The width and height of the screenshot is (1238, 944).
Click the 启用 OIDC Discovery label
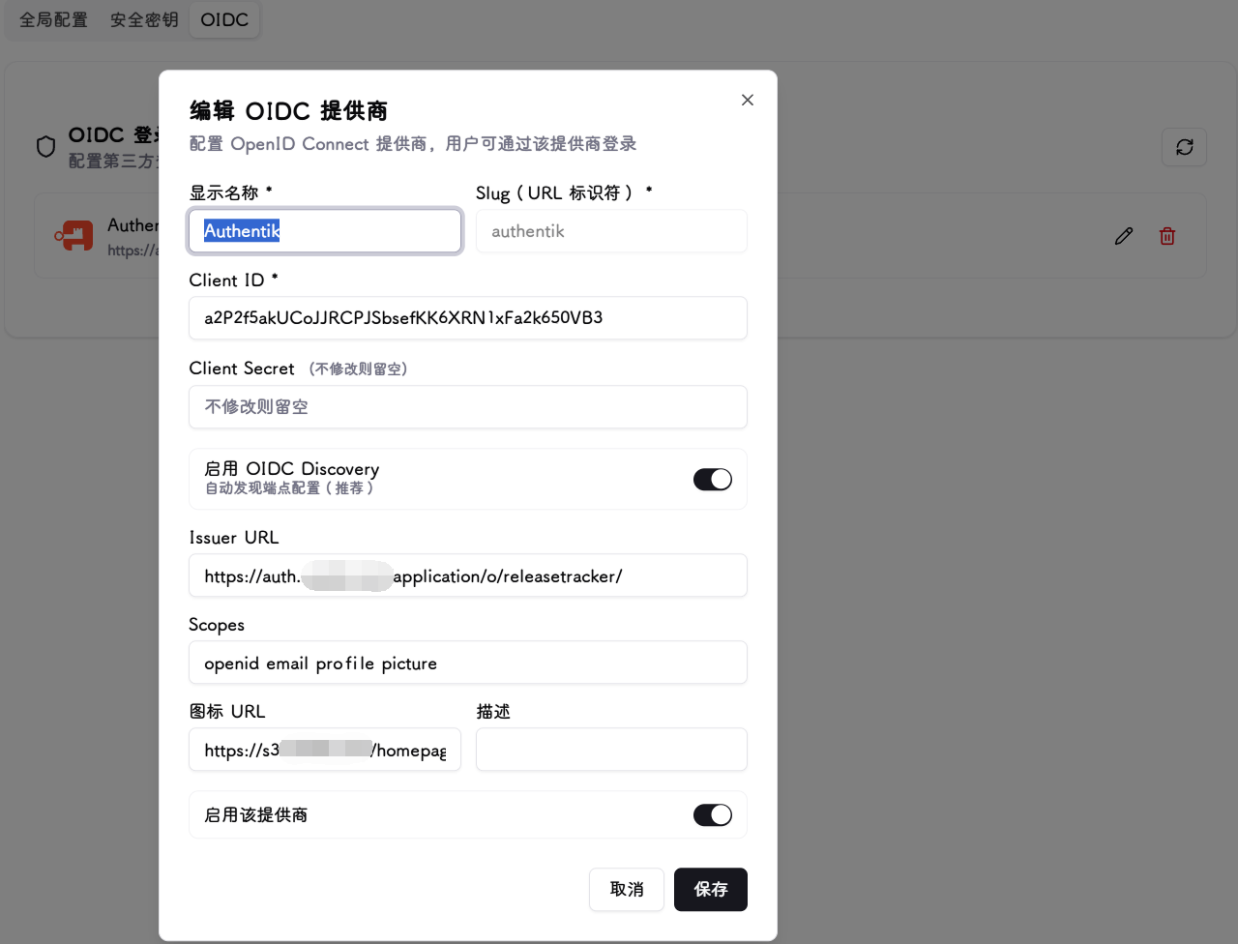pos(292,469)
